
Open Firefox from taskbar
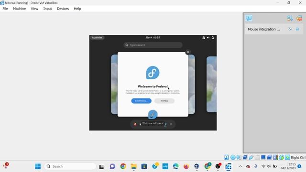[186, 166]
